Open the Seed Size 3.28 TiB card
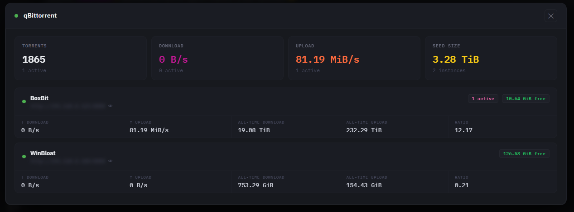Image resolution: width=574 pixels, height=212 pixels. click(x=491, y=58)
